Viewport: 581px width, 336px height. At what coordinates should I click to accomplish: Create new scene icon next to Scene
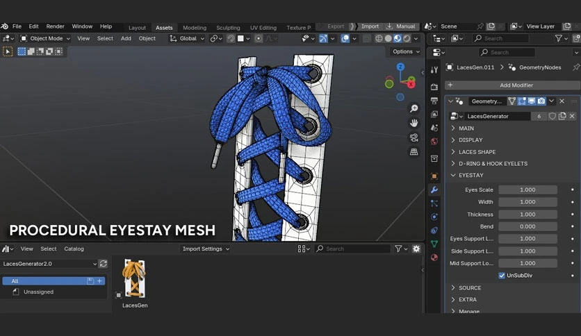491,26
